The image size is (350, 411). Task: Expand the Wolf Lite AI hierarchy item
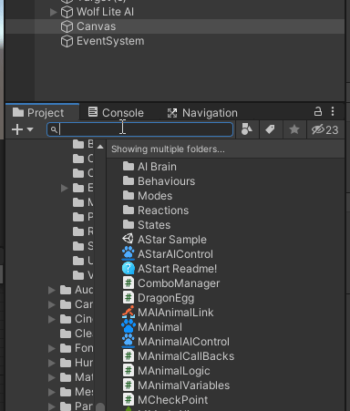pyautogui.click(x=54, y=12)
